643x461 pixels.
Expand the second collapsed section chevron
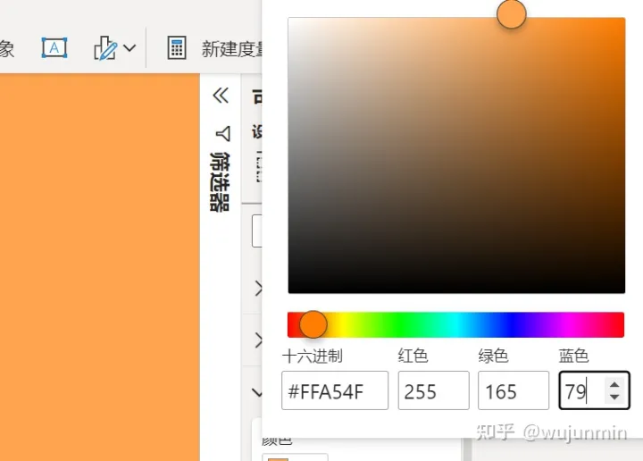click(258, 340)
